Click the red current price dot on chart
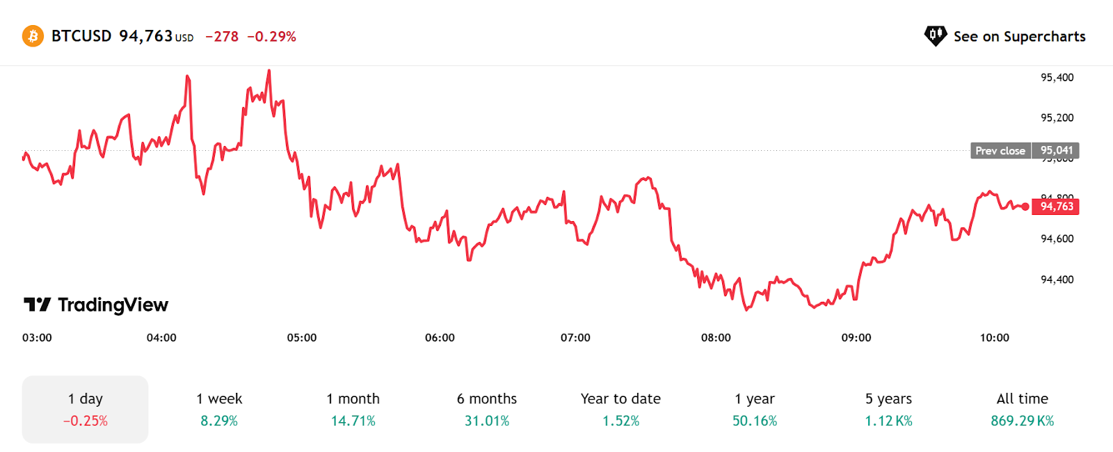 point(1025,207)
